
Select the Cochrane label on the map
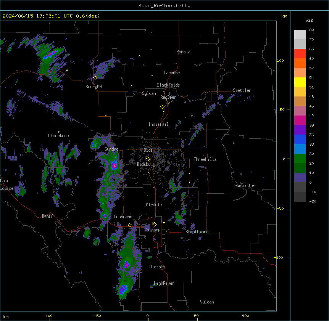(123, 217)
